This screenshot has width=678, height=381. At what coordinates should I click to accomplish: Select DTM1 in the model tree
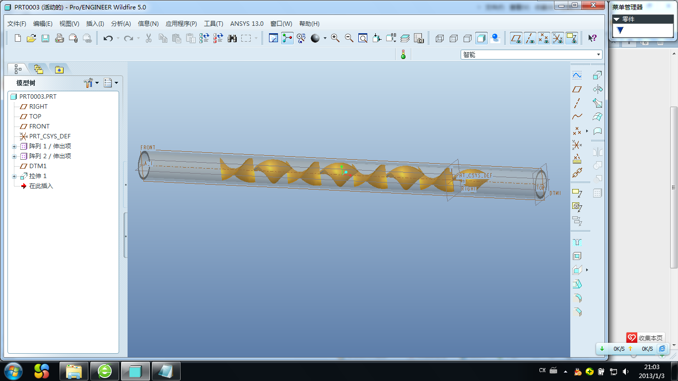[38, 166]
